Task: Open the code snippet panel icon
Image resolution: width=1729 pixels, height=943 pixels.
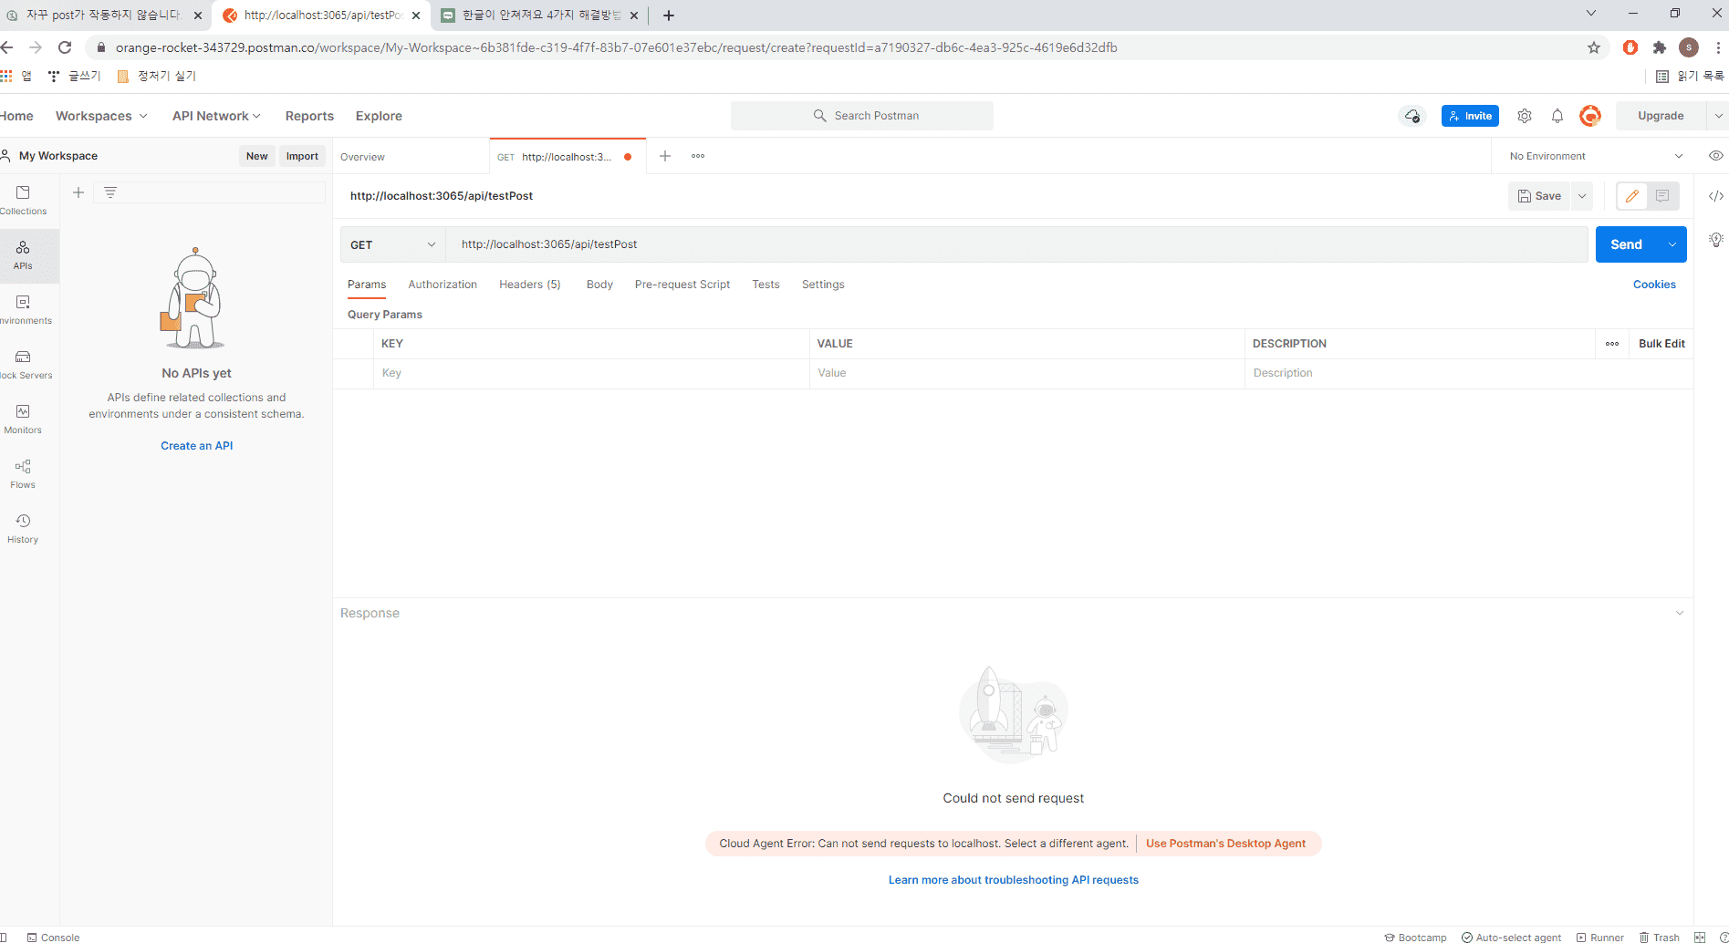Action: 1716,196
